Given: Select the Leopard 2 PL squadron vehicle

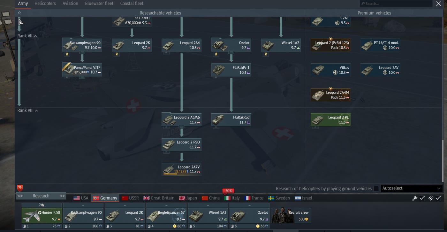Looking at the screenshot, I should (331, 120).
